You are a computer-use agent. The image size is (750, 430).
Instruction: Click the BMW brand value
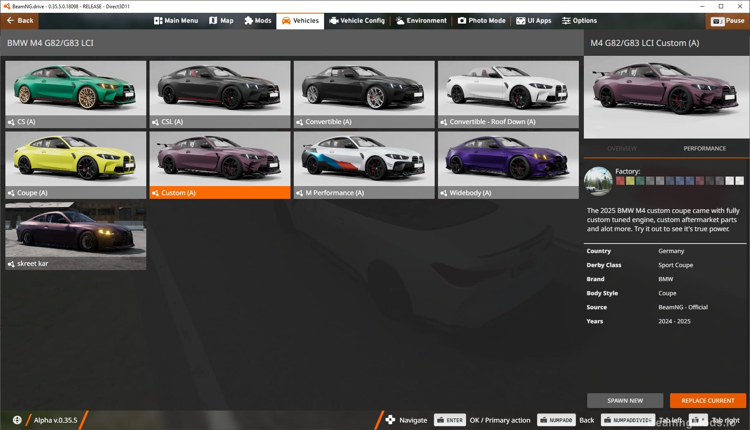tap(666, 279)
